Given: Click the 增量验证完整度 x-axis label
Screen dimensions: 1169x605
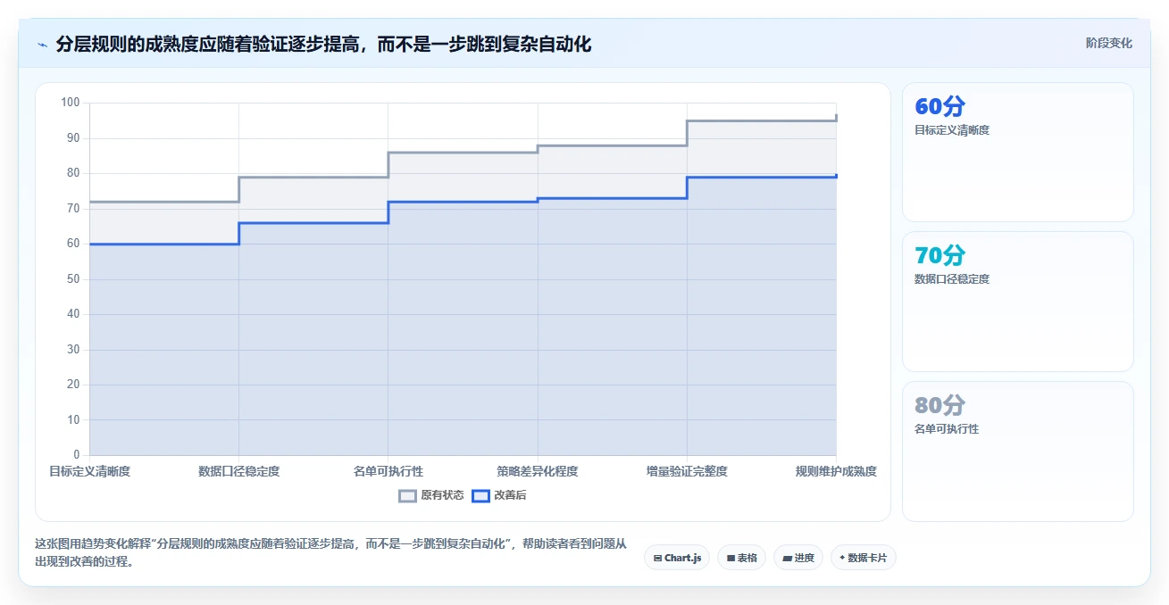Looking at the screenshot, I should 687,471.
